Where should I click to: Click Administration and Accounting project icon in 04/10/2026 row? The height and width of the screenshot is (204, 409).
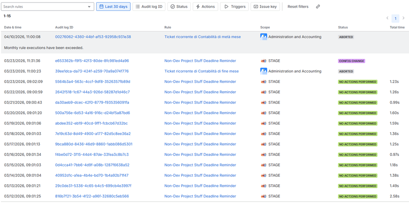pyautogui.click(x=263, y=37)
